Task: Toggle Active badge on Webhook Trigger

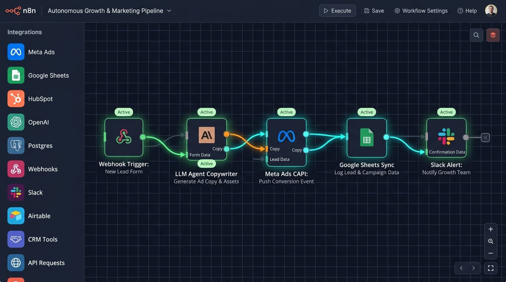Action: click(x=124, y=112)
